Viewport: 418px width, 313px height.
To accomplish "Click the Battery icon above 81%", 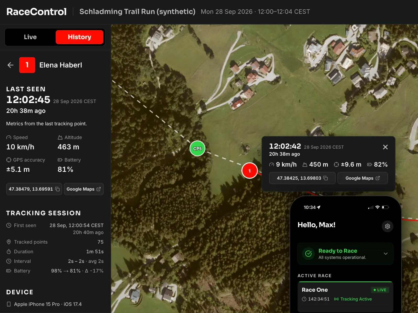I will [60, 160].
